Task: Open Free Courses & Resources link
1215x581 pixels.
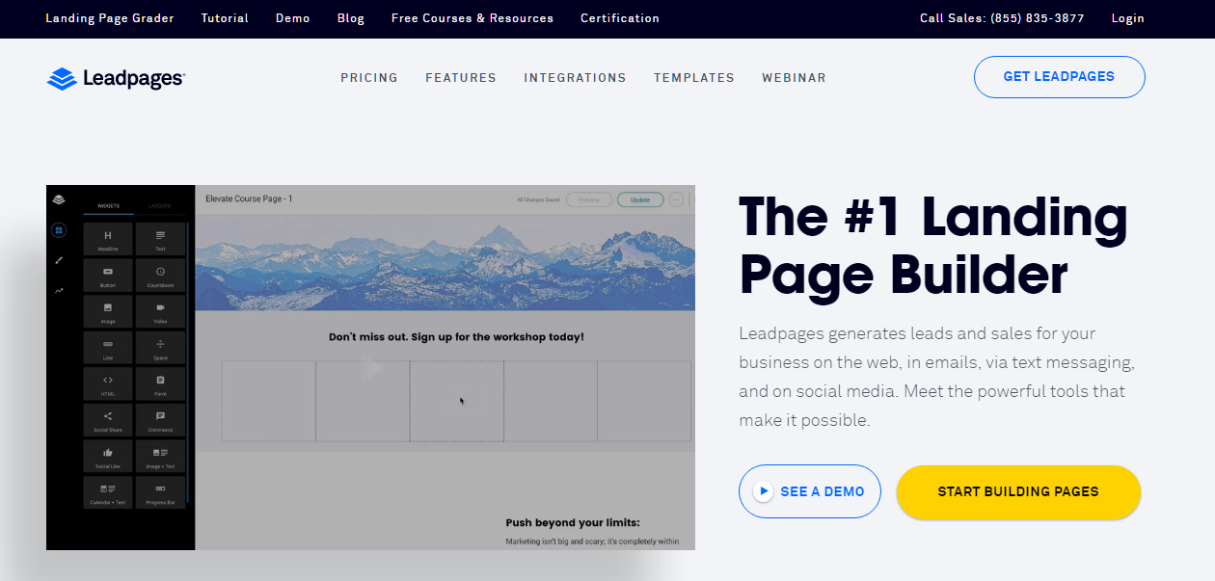Action: [472, 18]
